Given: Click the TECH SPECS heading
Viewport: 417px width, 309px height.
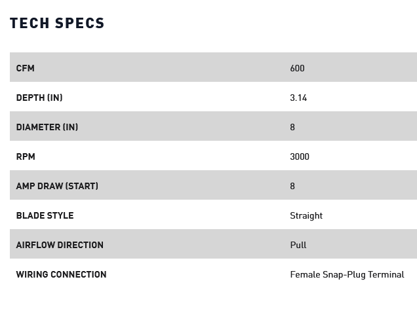Looking at the screenshot, I should 57,23.
